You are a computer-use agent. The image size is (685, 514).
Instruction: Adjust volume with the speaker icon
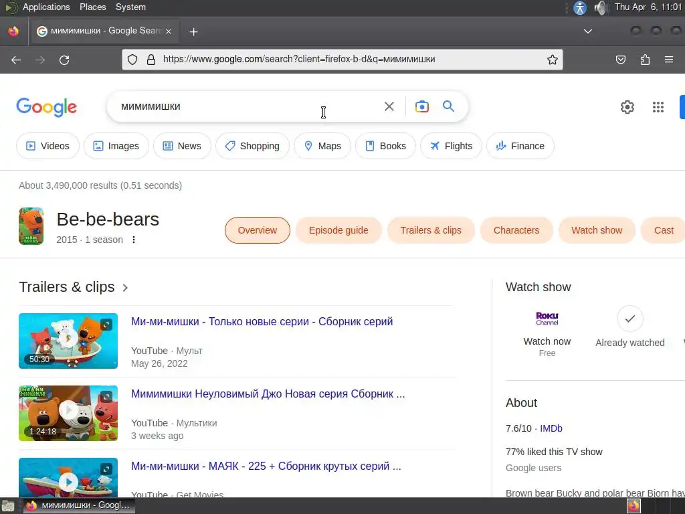tap(600, 7)
